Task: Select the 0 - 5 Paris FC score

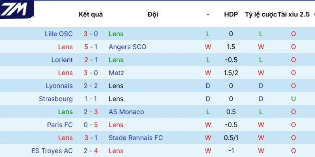Action: [x=91, y=125]
